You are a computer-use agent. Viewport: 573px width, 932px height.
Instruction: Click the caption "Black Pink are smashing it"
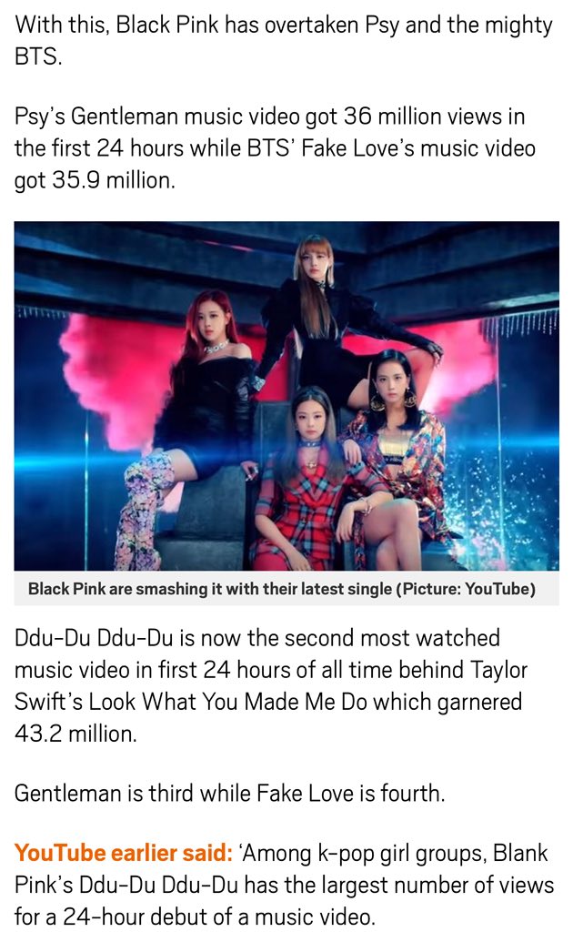pos(126,589)
